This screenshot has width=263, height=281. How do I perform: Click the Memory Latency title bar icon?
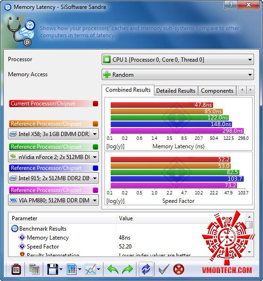pos(8,7)
